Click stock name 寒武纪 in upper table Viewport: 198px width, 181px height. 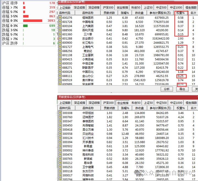[x=88, y=51]
